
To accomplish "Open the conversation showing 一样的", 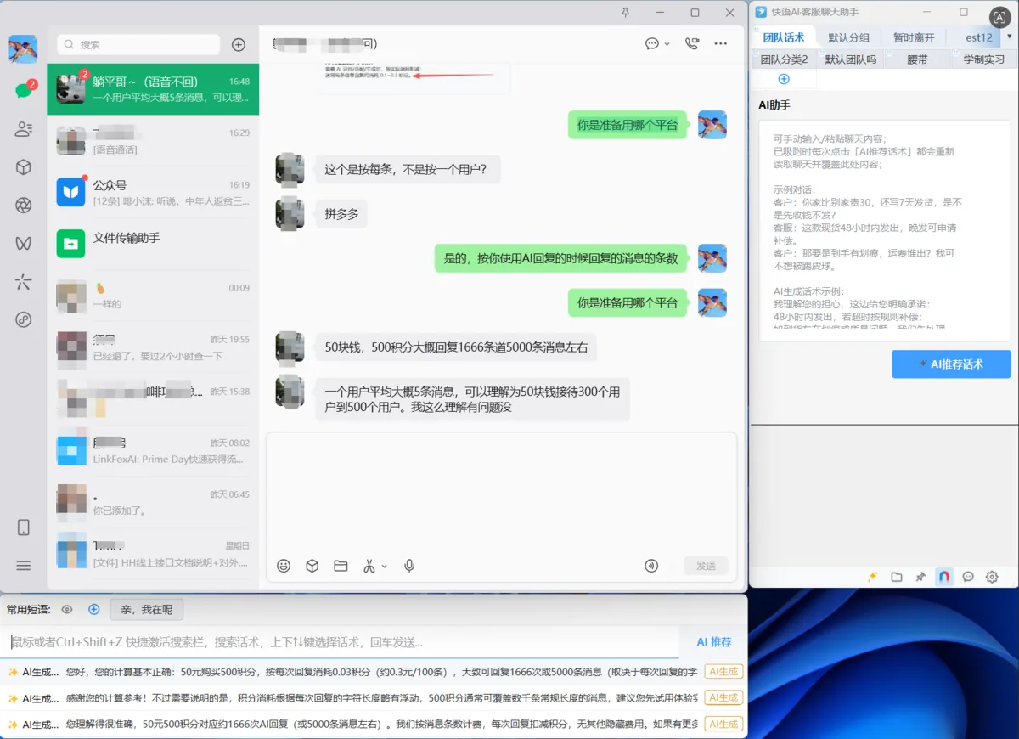I will point(153,295).
